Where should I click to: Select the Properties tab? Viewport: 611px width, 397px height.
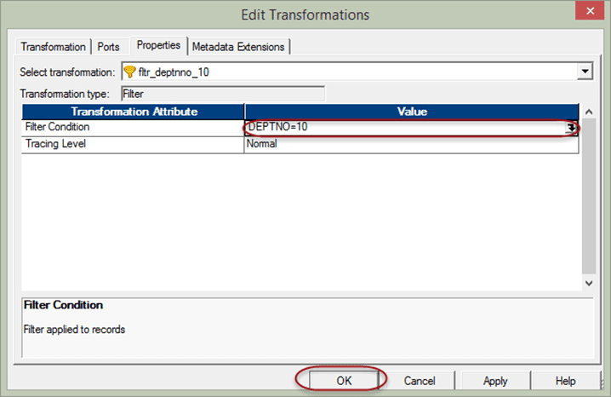158,45
